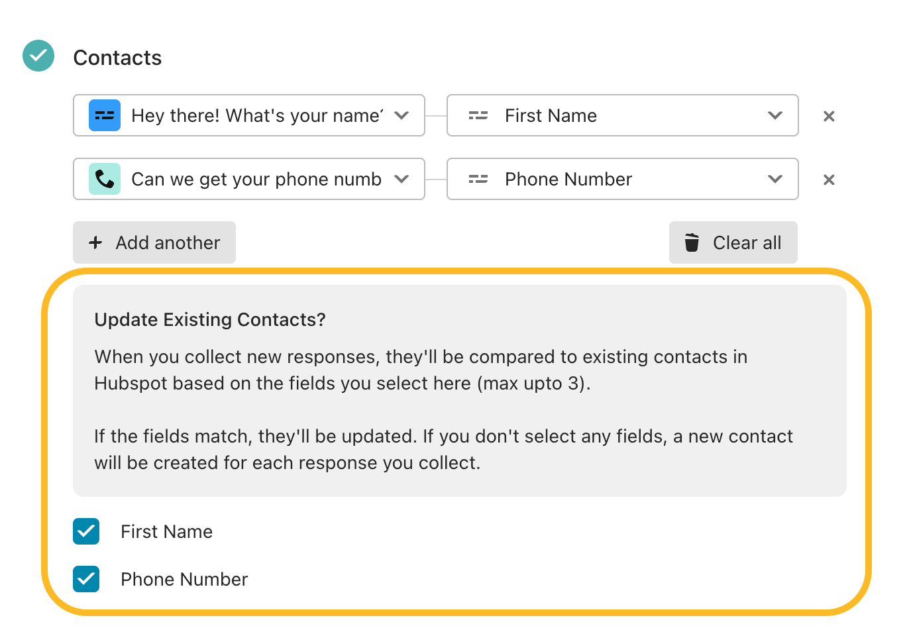Viewport: 909px width, 632px height.
Task: Remove the First Name mapping row
Action: tap(829, 116)
